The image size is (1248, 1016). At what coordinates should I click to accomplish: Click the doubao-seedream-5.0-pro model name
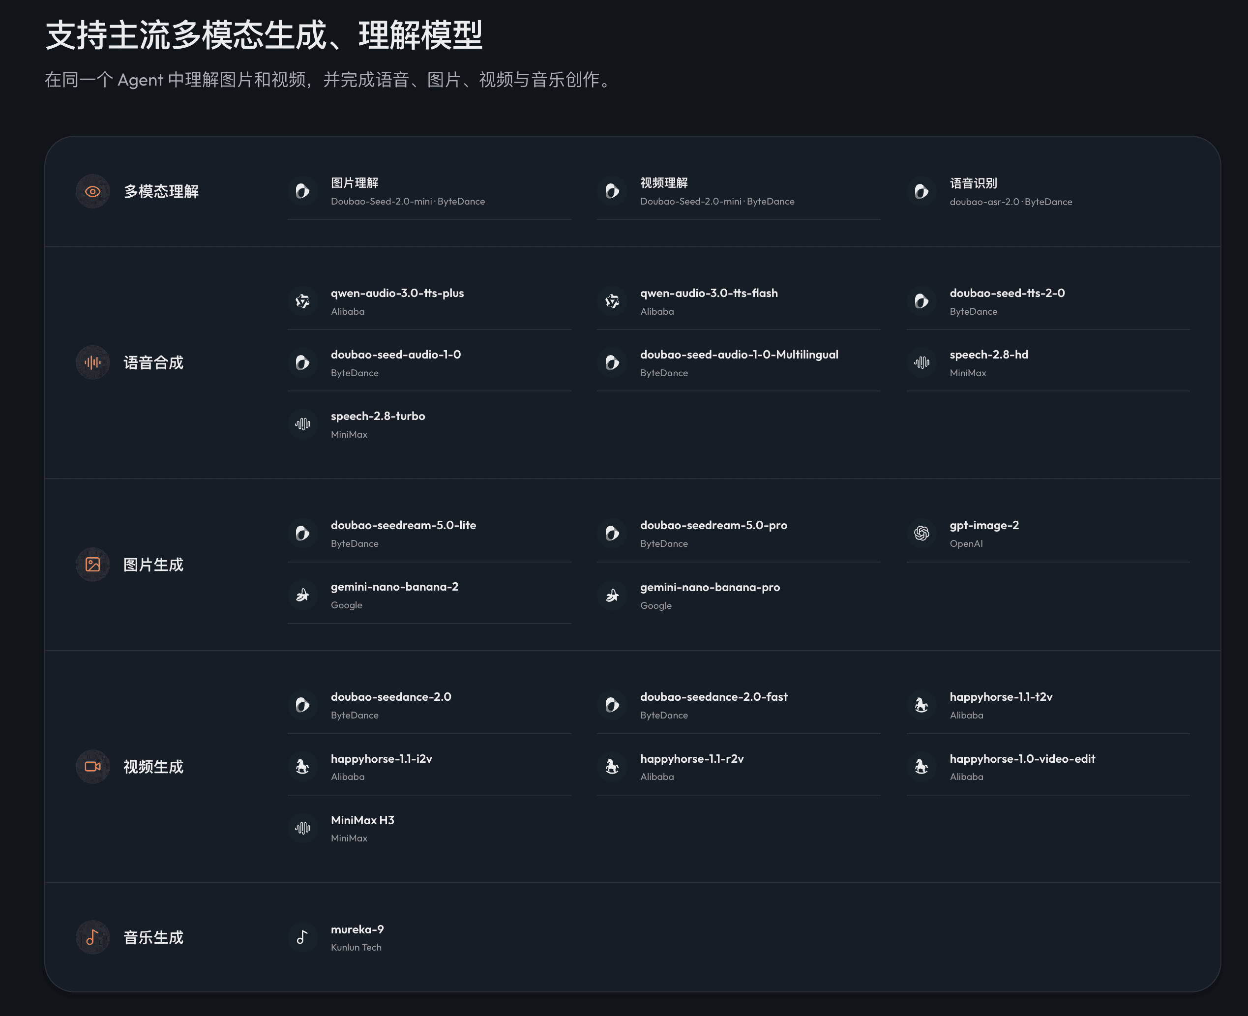[x=714, y=526]
